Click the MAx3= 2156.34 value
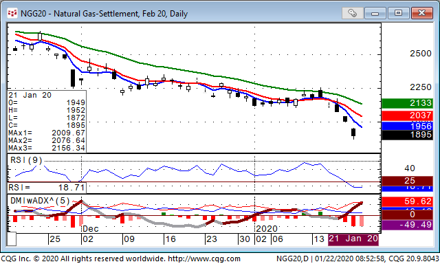 (x=47, y=148)
